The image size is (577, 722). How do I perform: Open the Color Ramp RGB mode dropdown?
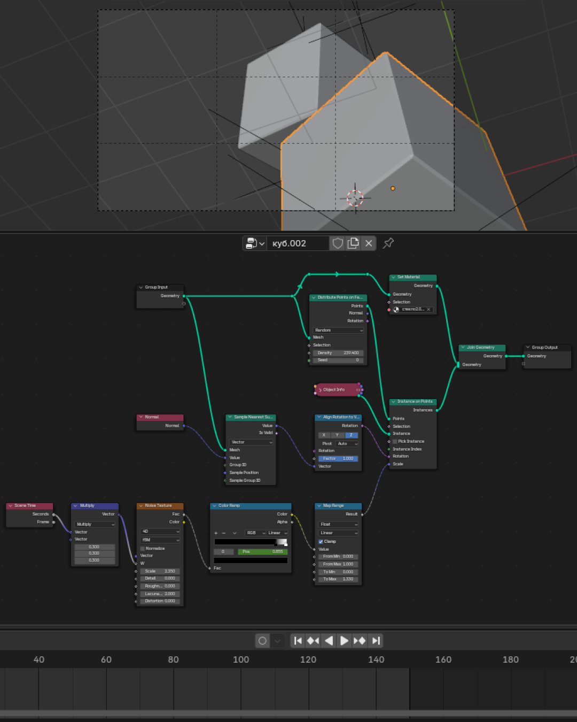point(256,533)
